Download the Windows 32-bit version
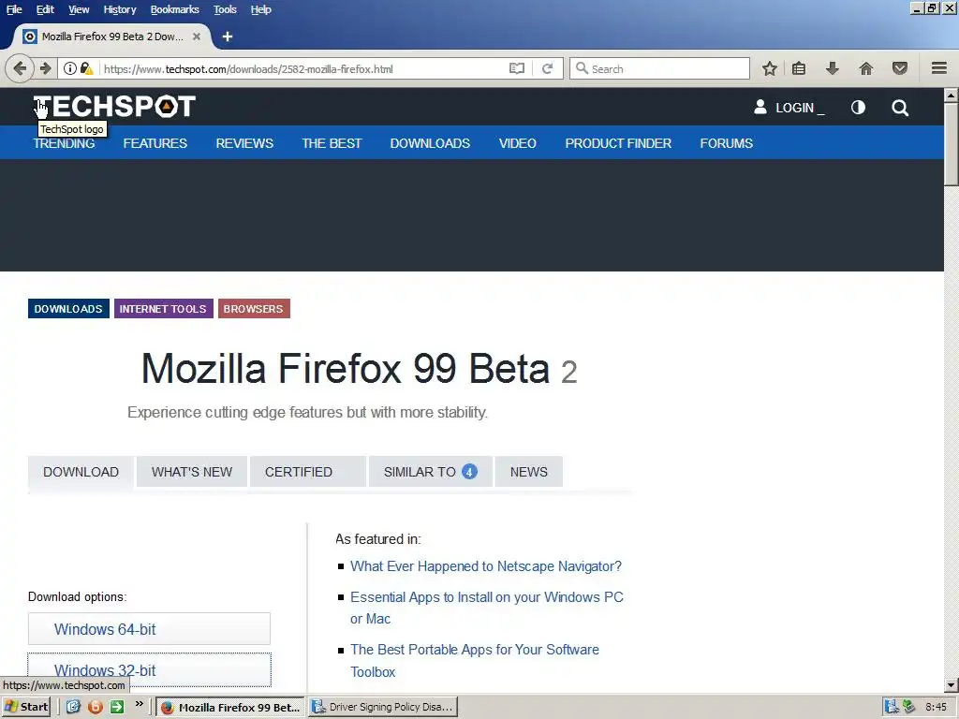 click(149, 670)
